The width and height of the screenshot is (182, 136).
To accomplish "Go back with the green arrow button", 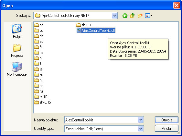I will (x=125, y=16).
